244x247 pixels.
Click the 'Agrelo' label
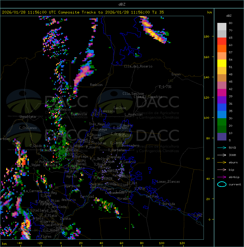[x=72, y=176]
